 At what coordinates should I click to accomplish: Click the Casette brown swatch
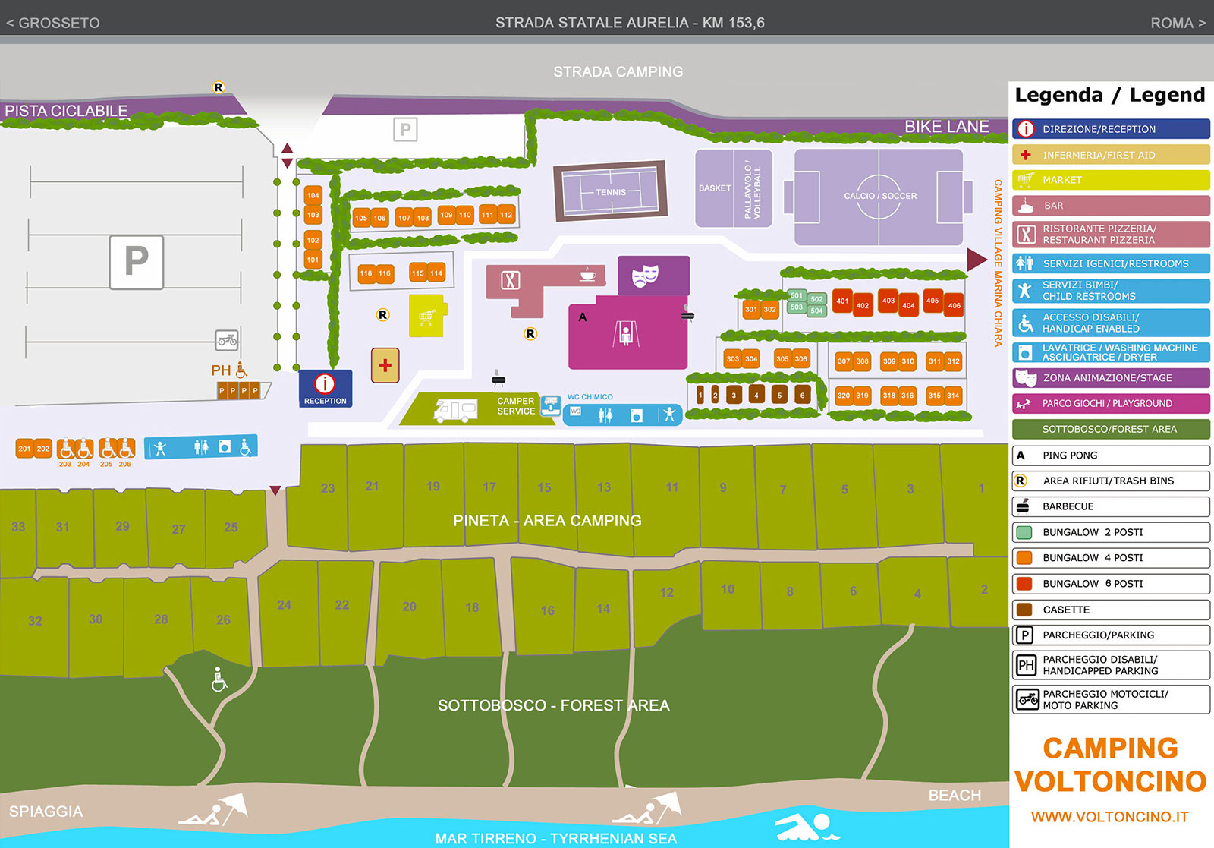click(1024, 610)
